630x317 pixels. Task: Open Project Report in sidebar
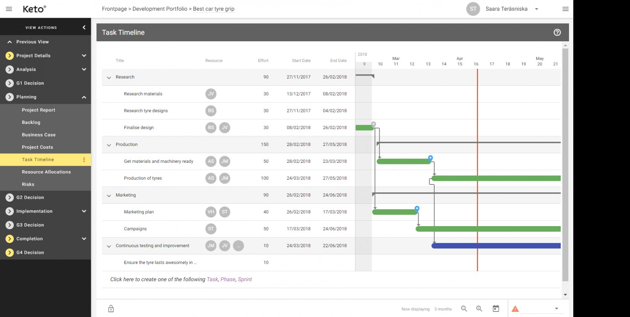(39, 110)
